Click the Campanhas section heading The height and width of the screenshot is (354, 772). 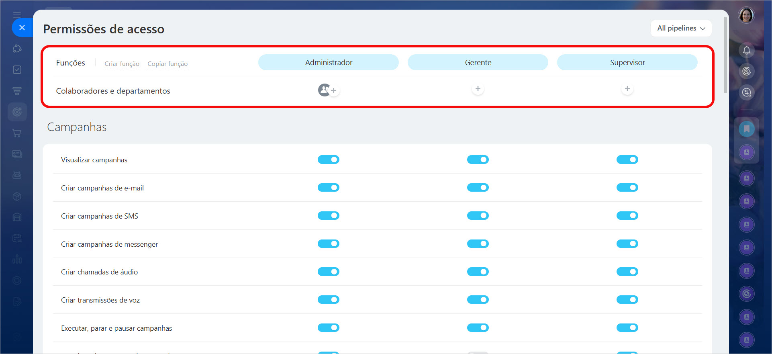tap(77, 127)
